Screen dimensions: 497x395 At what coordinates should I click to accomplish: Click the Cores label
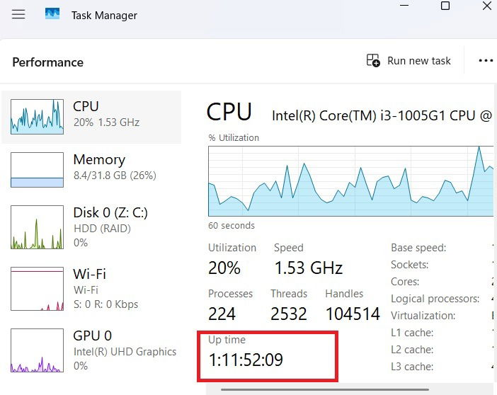[405, 282]
